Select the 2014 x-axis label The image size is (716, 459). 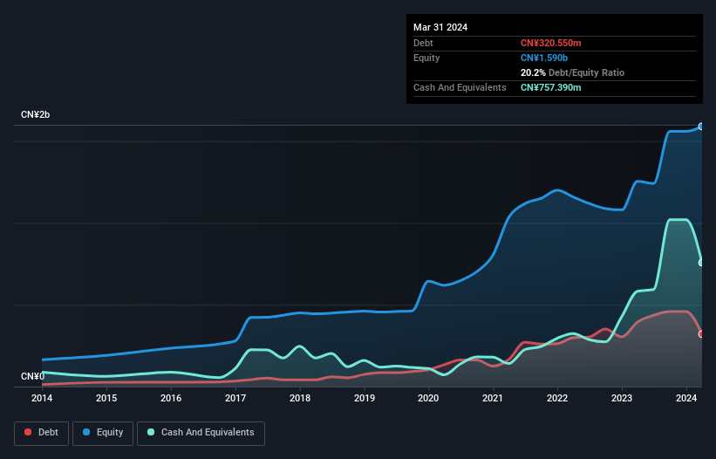coord(42,398)
